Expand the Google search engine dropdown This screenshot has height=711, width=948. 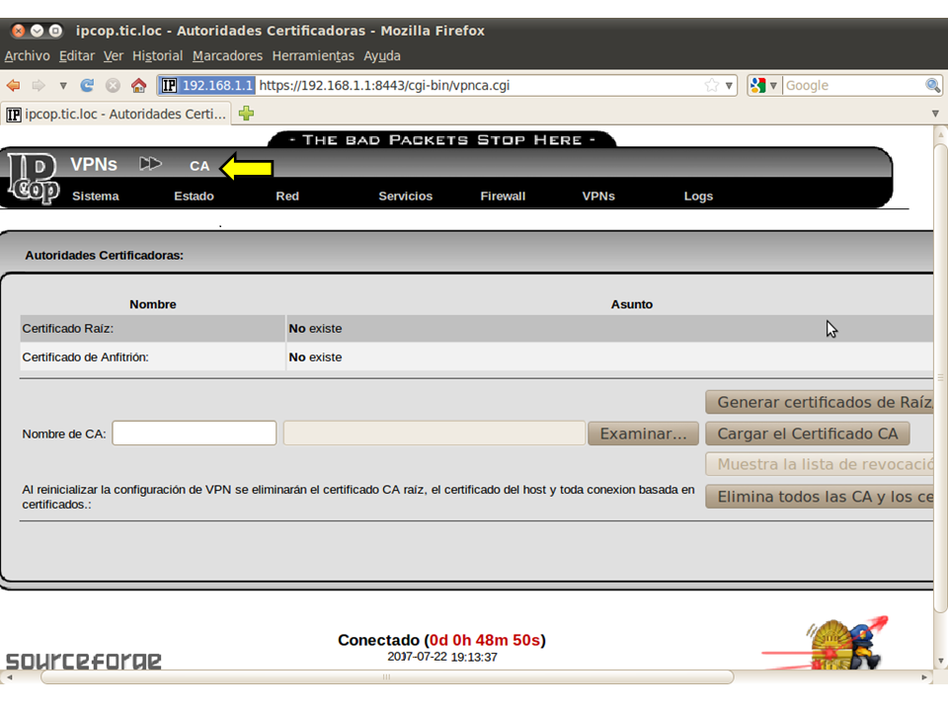tap(763, 86)
